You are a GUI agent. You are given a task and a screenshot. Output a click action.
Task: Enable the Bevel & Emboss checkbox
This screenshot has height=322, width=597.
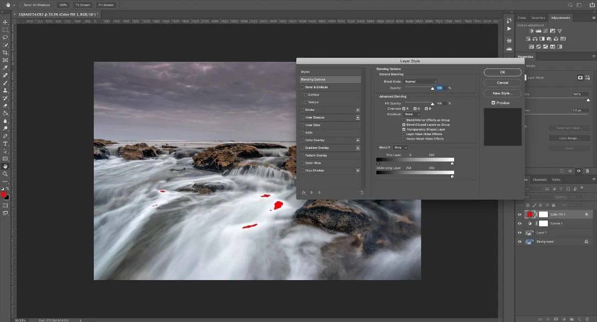[x=302, y=87]
